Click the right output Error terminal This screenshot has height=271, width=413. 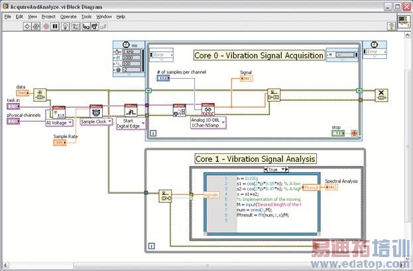pos(375,52)
